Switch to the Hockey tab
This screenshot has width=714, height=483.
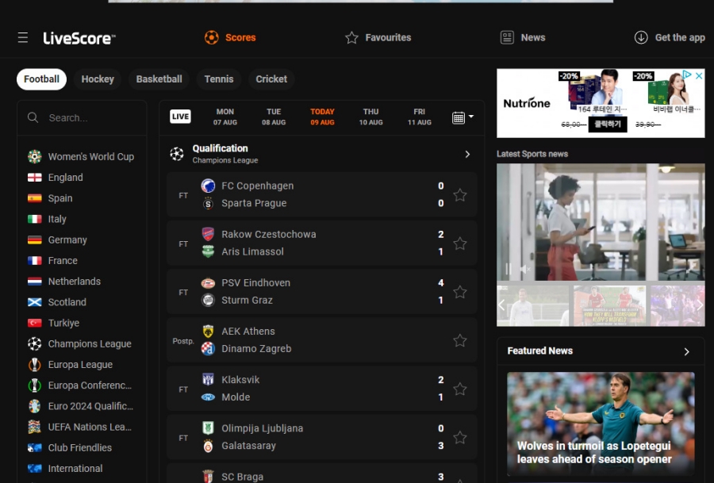[x=98, y=79]
